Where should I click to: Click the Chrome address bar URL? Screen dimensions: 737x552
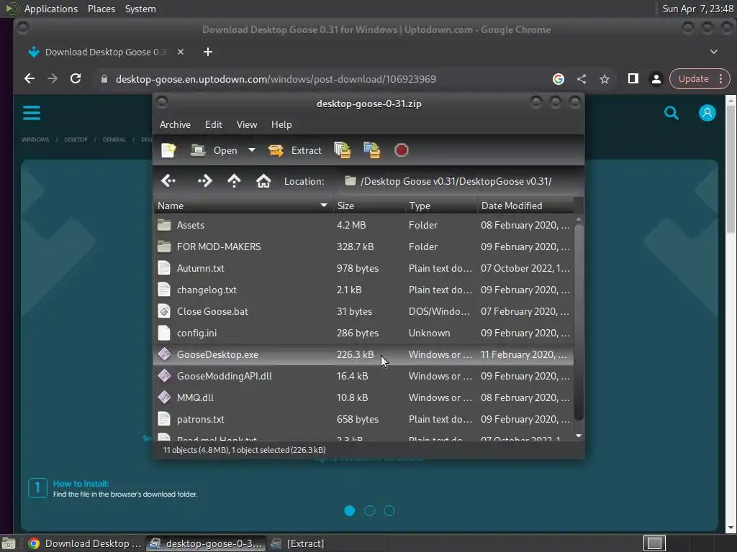[276, 79]
